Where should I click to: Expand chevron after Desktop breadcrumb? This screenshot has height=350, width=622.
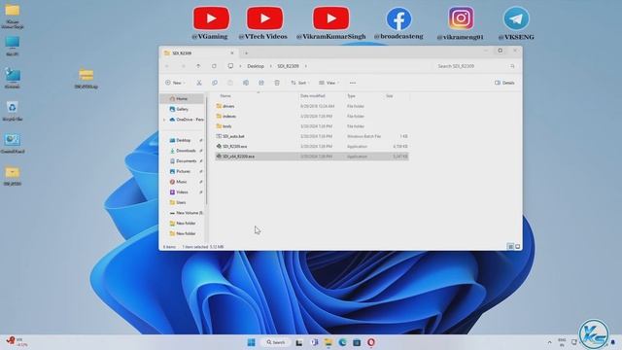271,66
